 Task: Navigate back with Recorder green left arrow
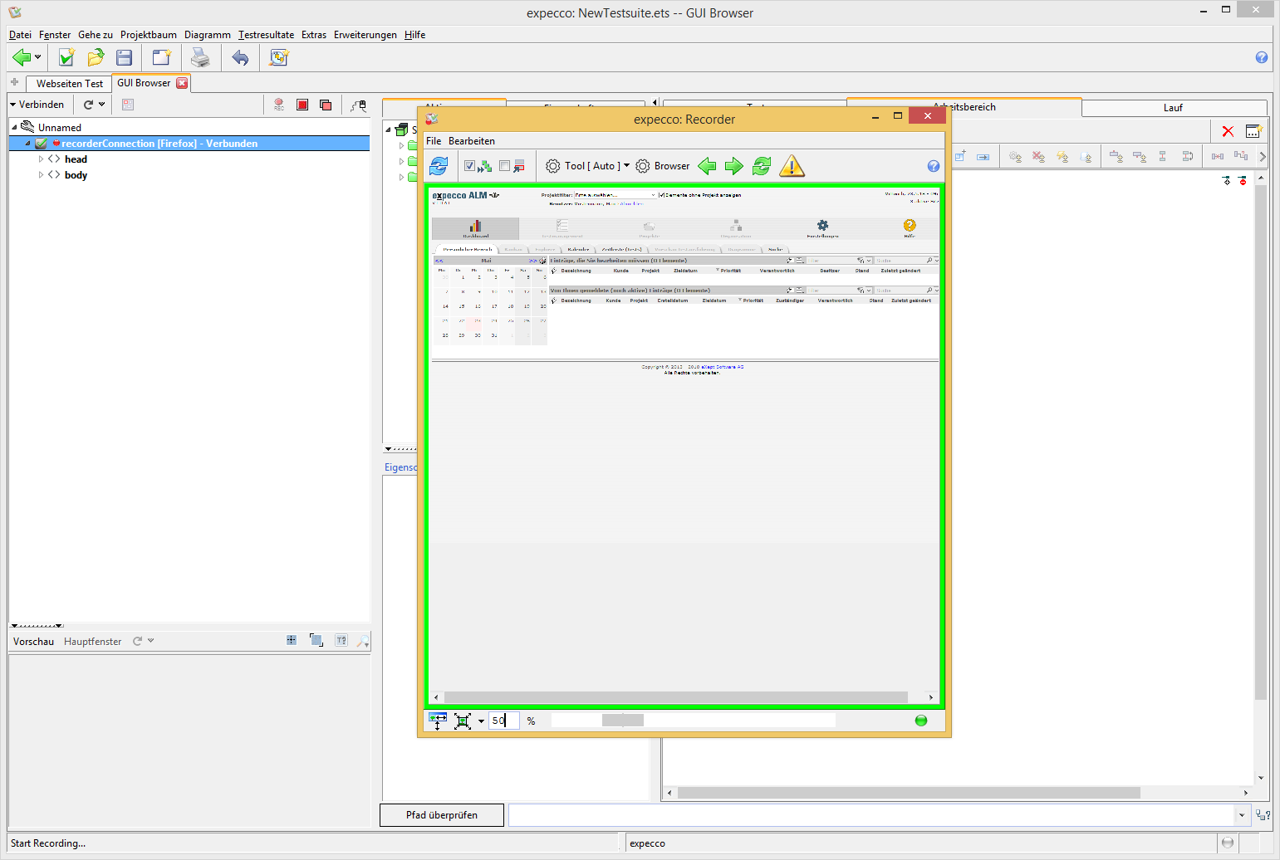[x=707, y=166]
